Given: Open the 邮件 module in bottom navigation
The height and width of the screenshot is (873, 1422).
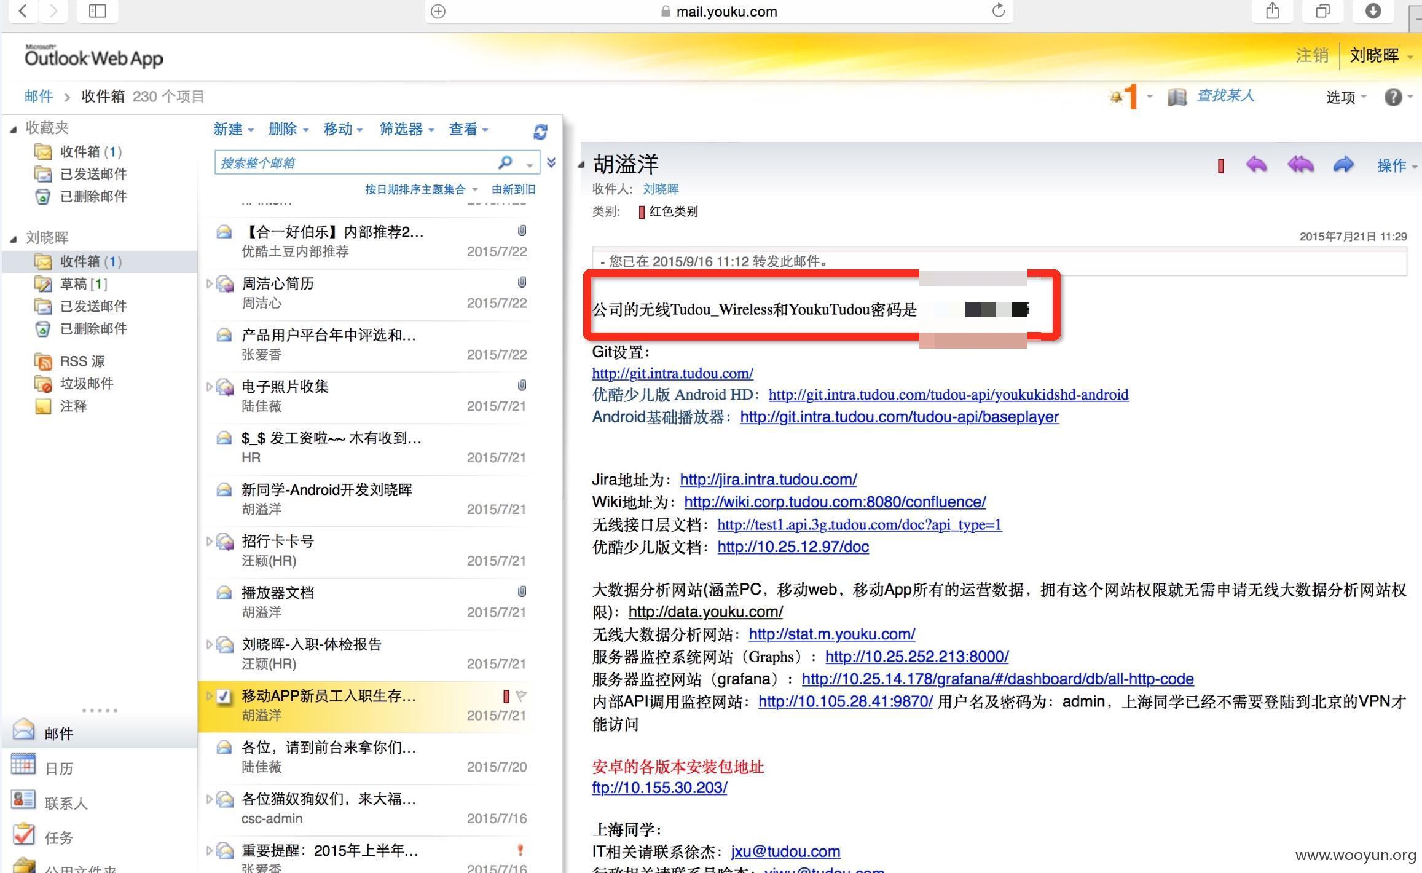Looking at the screenshot, I should pos(99,732).
